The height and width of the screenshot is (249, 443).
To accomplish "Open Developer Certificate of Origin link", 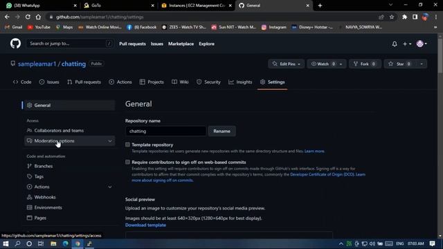I will pyautogui.click(x=322, y=174).
